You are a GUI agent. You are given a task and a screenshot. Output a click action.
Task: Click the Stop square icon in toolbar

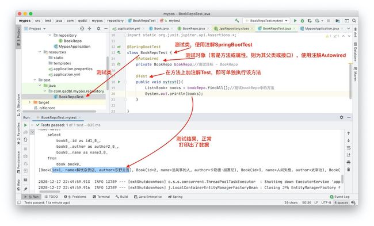tap(329, 21)
